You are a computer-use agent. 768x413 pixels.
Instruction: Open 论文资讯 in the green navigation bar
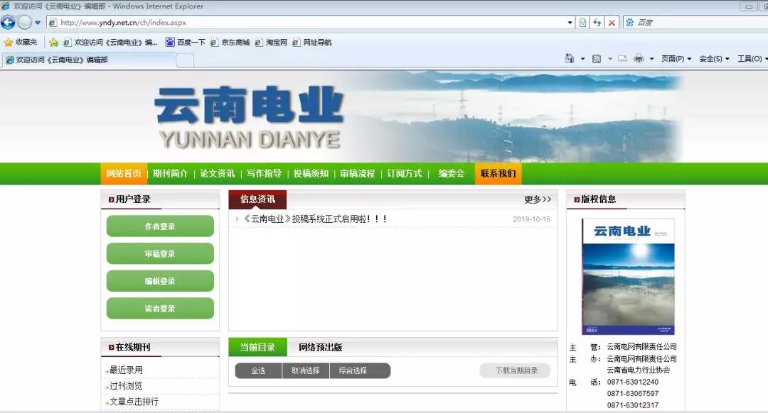(x=217, y=174)
